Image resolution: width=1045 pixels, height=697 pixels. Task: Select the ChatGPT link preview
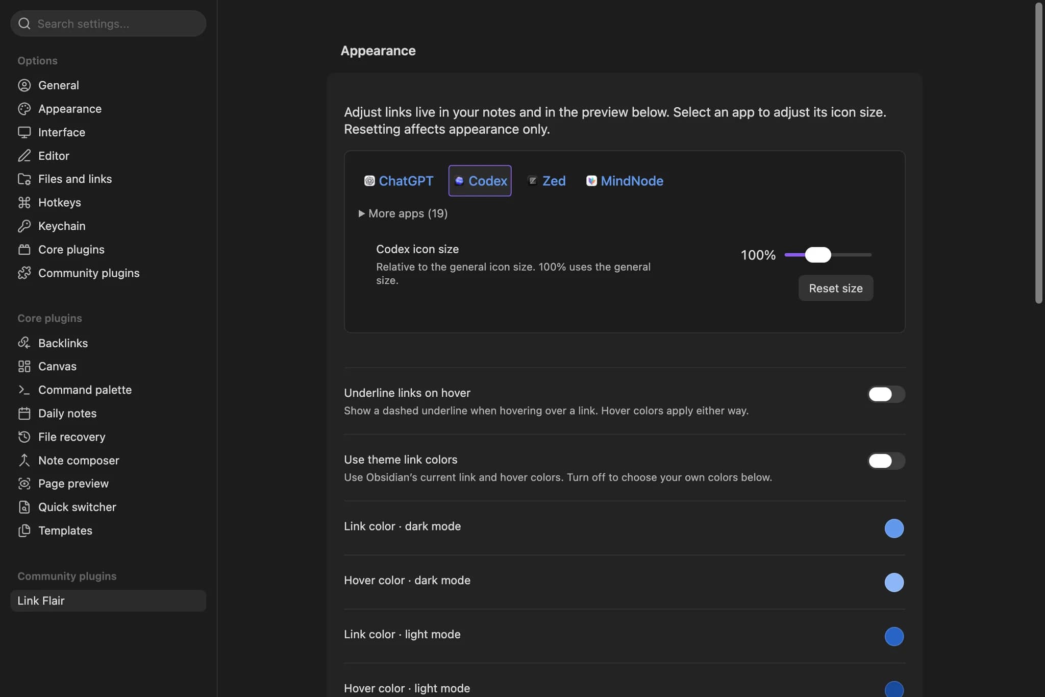click(x=399, y=181)
